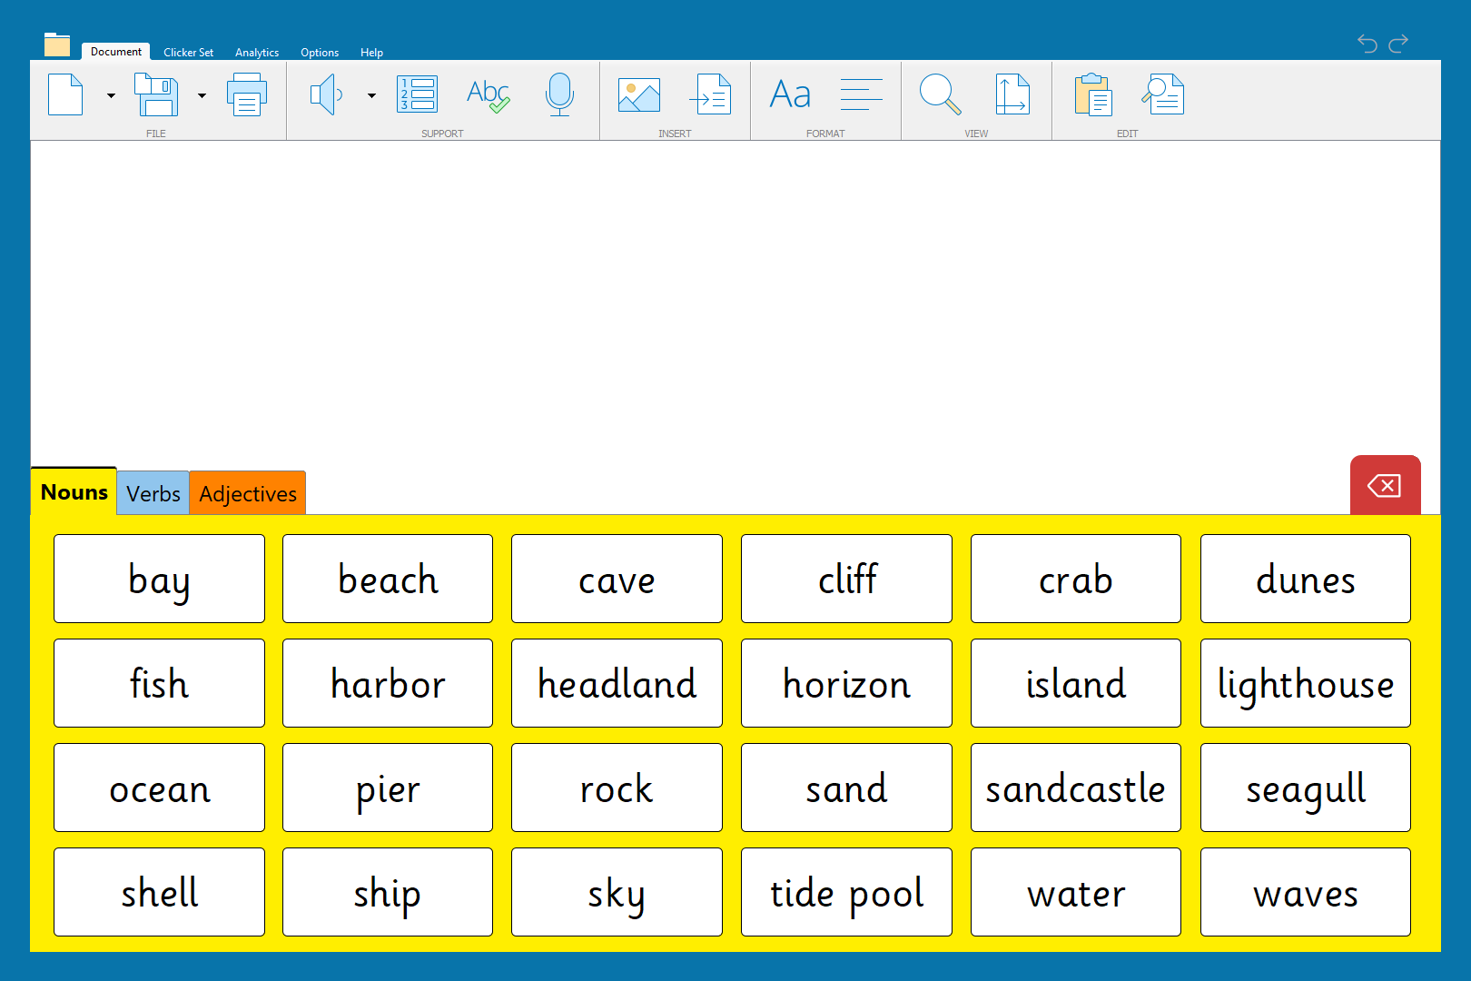
Task: Open the spell checker Abc icon
Action: pos(488,94)
